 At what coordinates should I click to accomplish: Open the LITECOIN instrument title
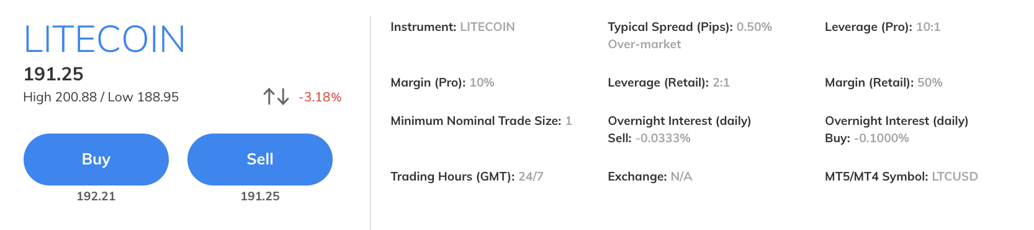(x=104, y=39)
